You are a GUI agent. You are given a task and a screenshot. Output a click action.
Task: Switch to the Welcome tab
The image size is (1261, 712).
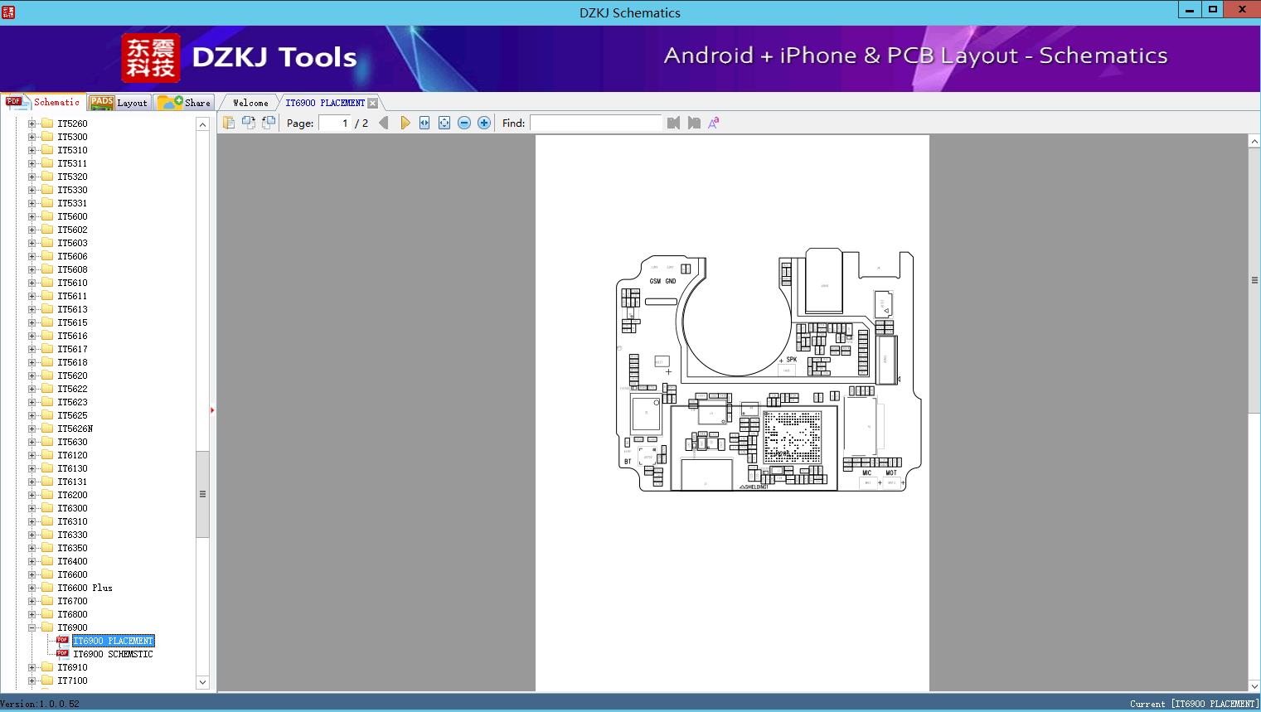250,103
